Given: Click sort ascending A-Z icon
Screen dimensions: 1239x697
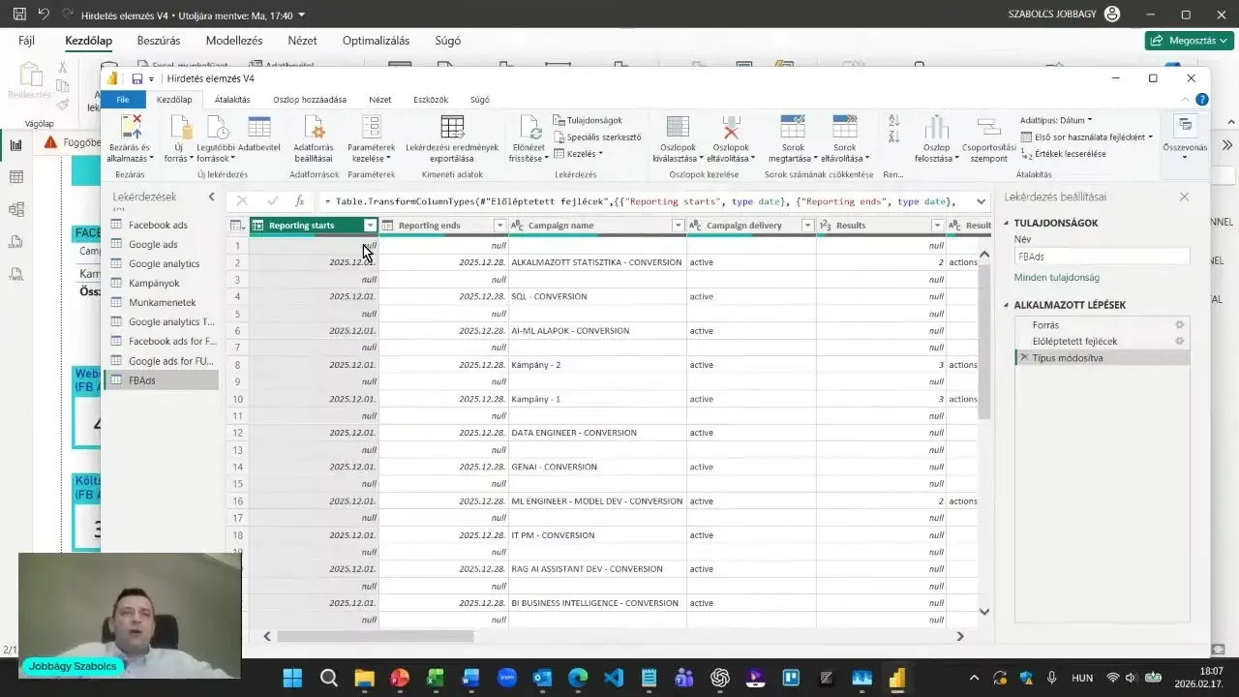Looking at the screenshot, I should pos(893,120).
